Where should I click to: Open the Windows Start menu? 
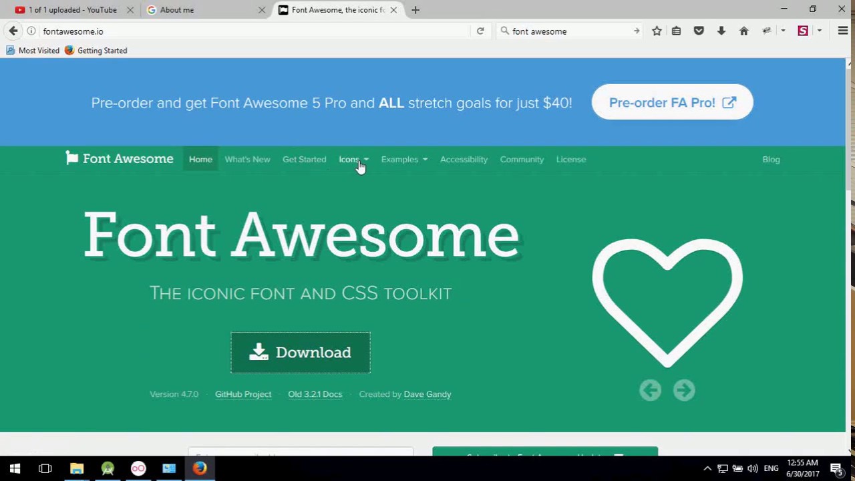coord(14,468)
